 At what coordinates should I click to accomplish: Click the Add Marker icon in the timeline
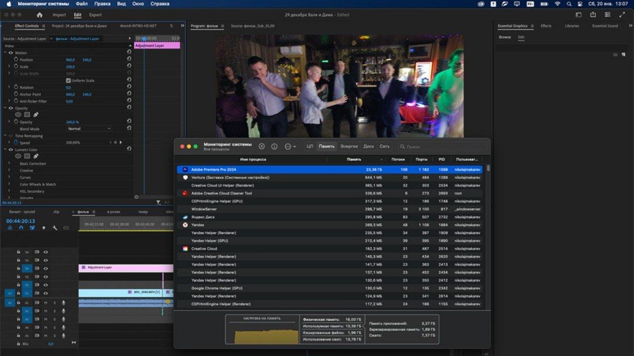tap(44, 228)
